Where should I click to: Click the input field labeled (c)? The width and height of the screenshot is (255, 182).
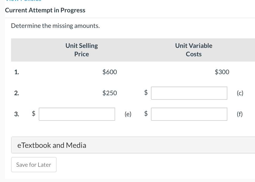click(x=189, y=93)
